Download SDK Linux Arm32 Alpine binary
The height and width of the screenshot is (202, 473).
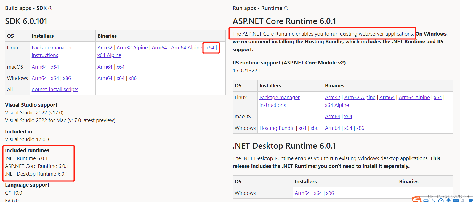[132, 47]
